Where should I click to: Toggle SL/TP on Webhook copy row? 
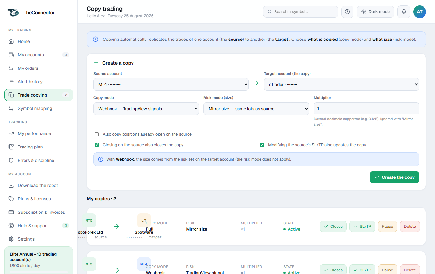click(x=362, y=270)
